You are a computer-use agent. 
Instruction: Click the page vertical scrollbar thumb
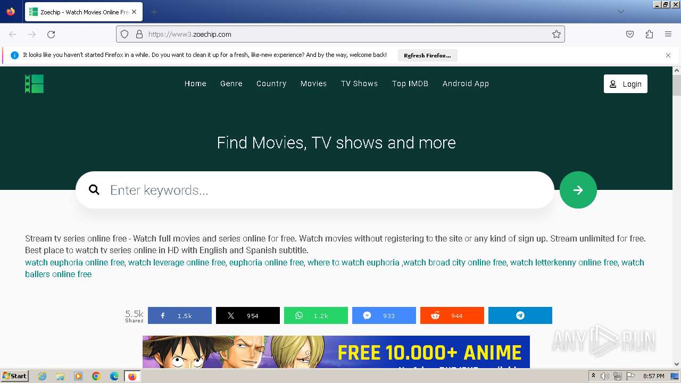click(x=677, y=85)
